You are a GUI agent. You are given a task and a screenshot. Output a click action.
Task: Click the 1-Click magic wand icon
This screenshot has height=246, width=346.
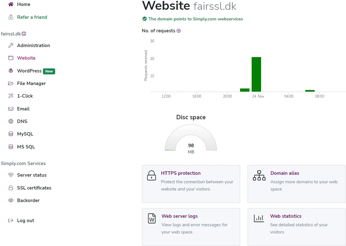[11, 96]
